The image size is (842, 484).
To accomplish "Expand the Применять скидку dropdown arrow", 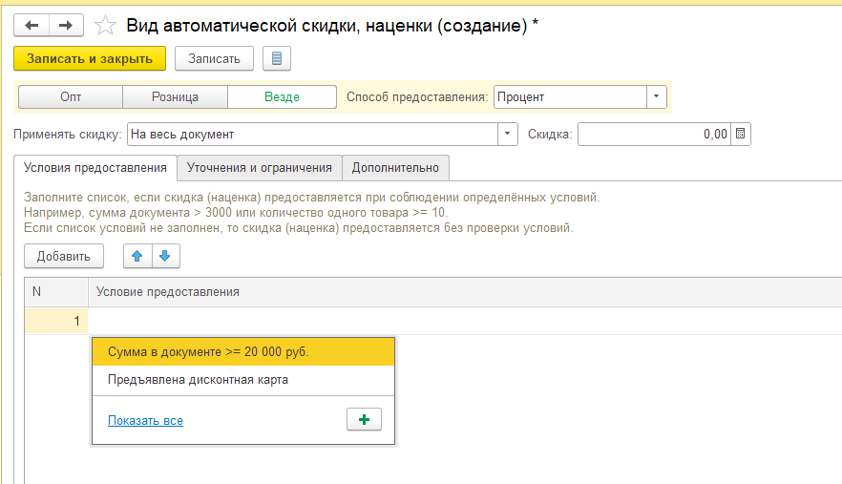I will pyautogui.click(x=507, y=134).
